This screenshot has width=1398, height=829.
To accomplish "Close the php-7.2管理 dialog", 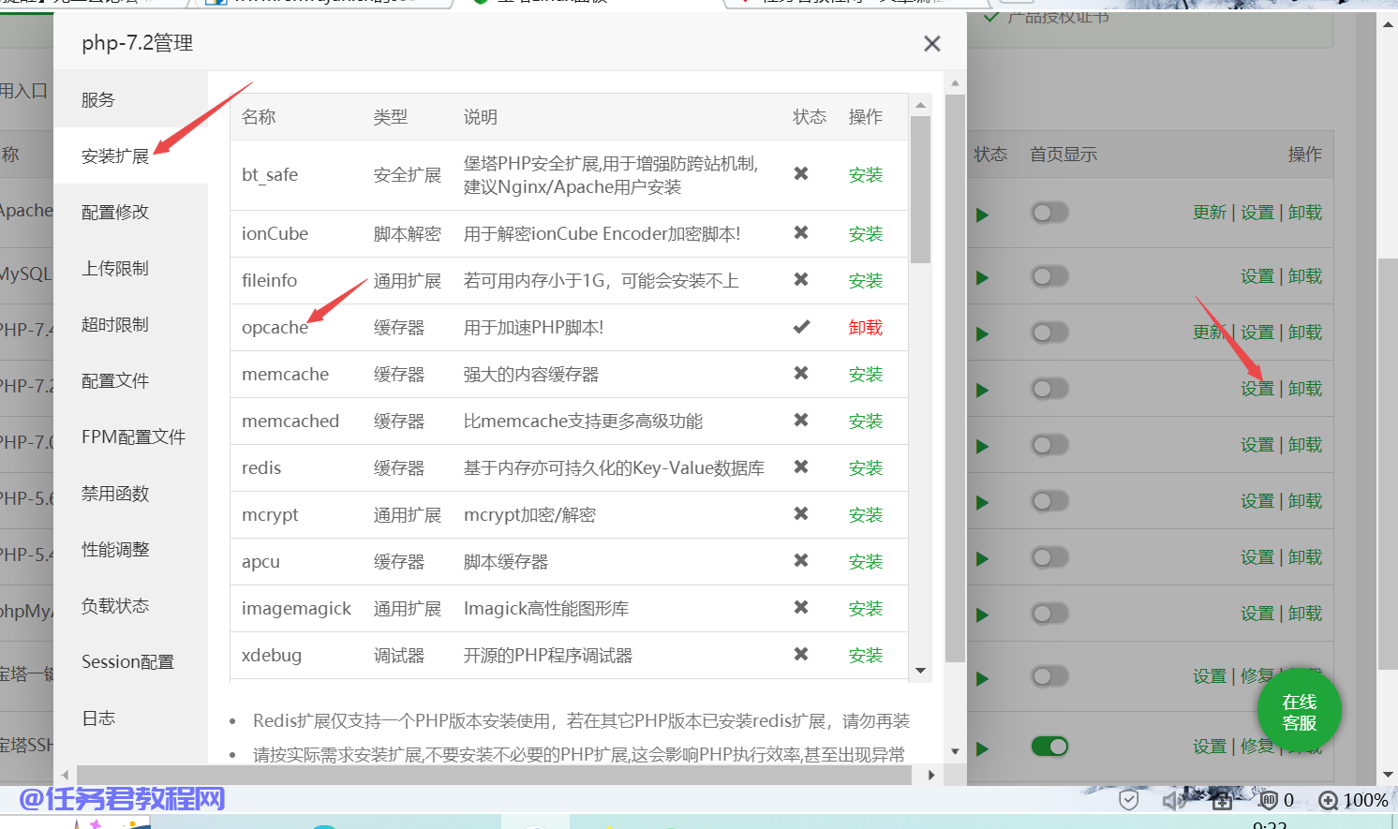I will [x=931, y=43].
